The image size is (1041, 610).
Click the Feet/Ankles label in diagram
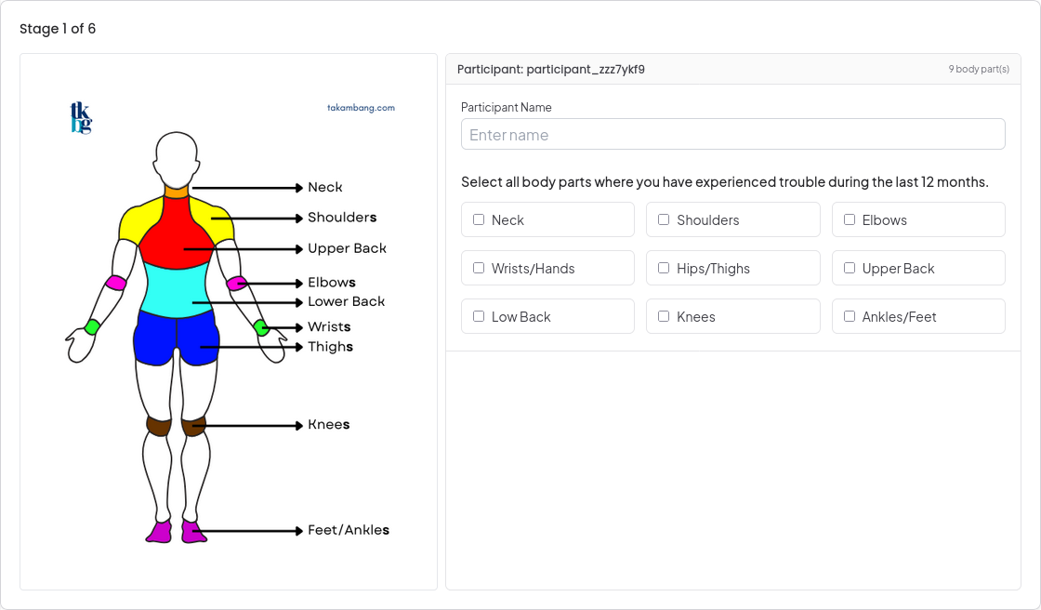348,530
